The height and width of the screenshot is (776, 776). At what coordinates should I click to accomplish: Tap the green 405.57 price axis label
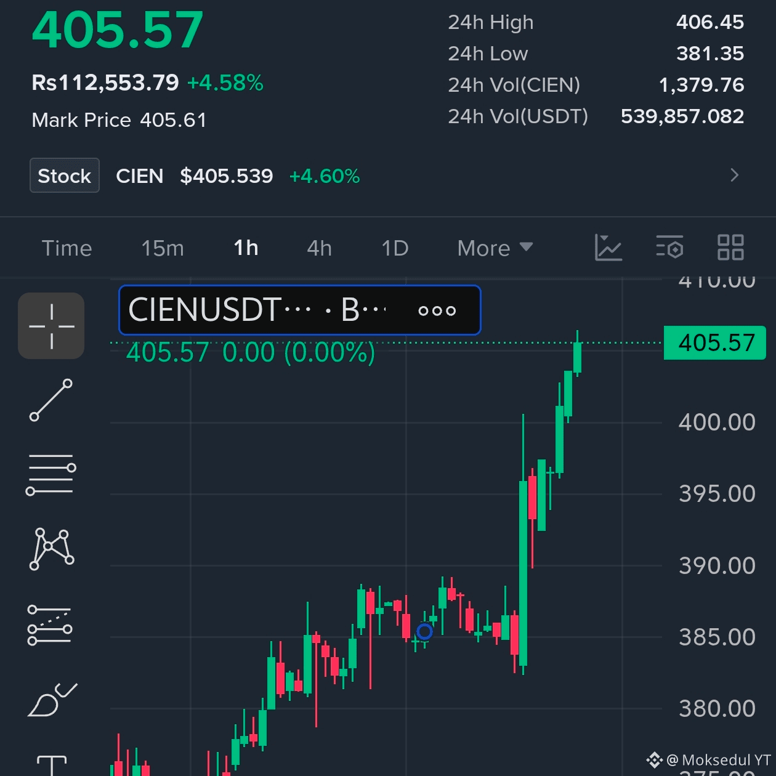[715, 342]
